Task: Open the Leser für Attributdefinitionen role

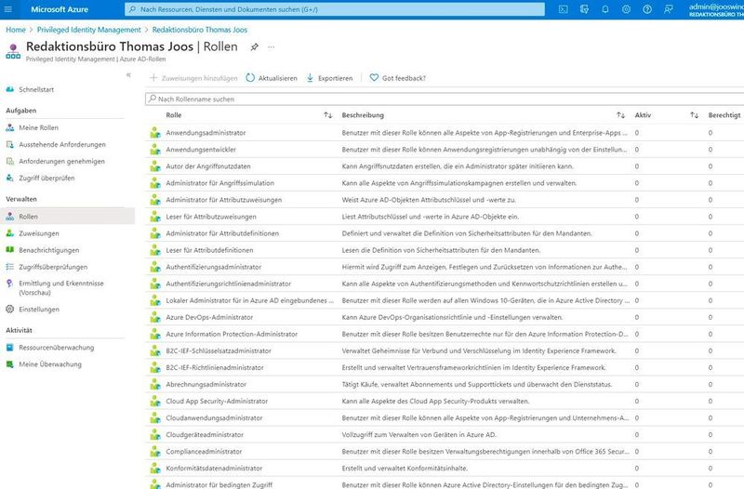Action: pos(210,250)
